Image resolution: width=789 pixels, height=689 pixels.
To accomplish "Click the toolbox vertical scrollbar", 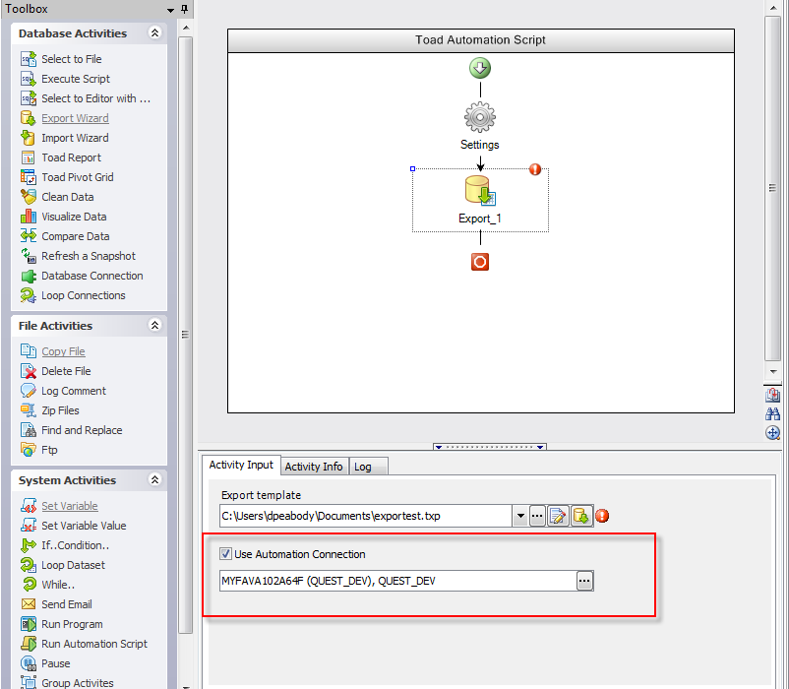I will tap(185, 335).
